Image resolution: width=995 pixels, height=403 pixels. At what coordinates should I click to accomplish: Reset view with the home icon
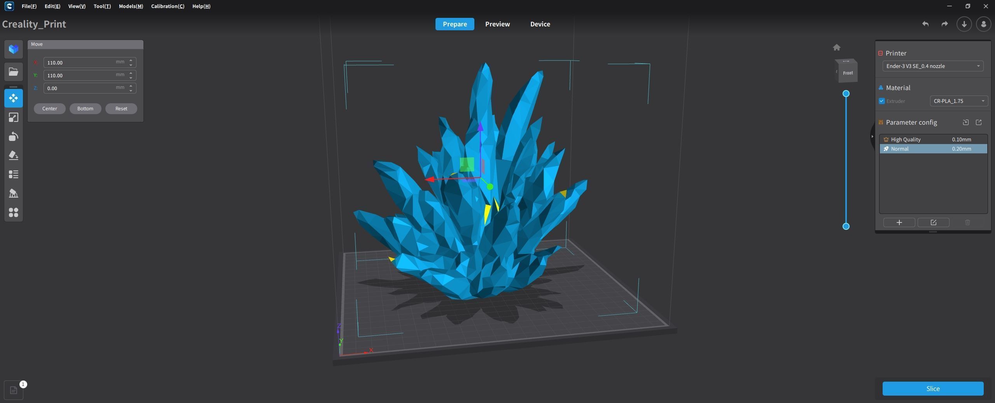(x=837, y=47)
